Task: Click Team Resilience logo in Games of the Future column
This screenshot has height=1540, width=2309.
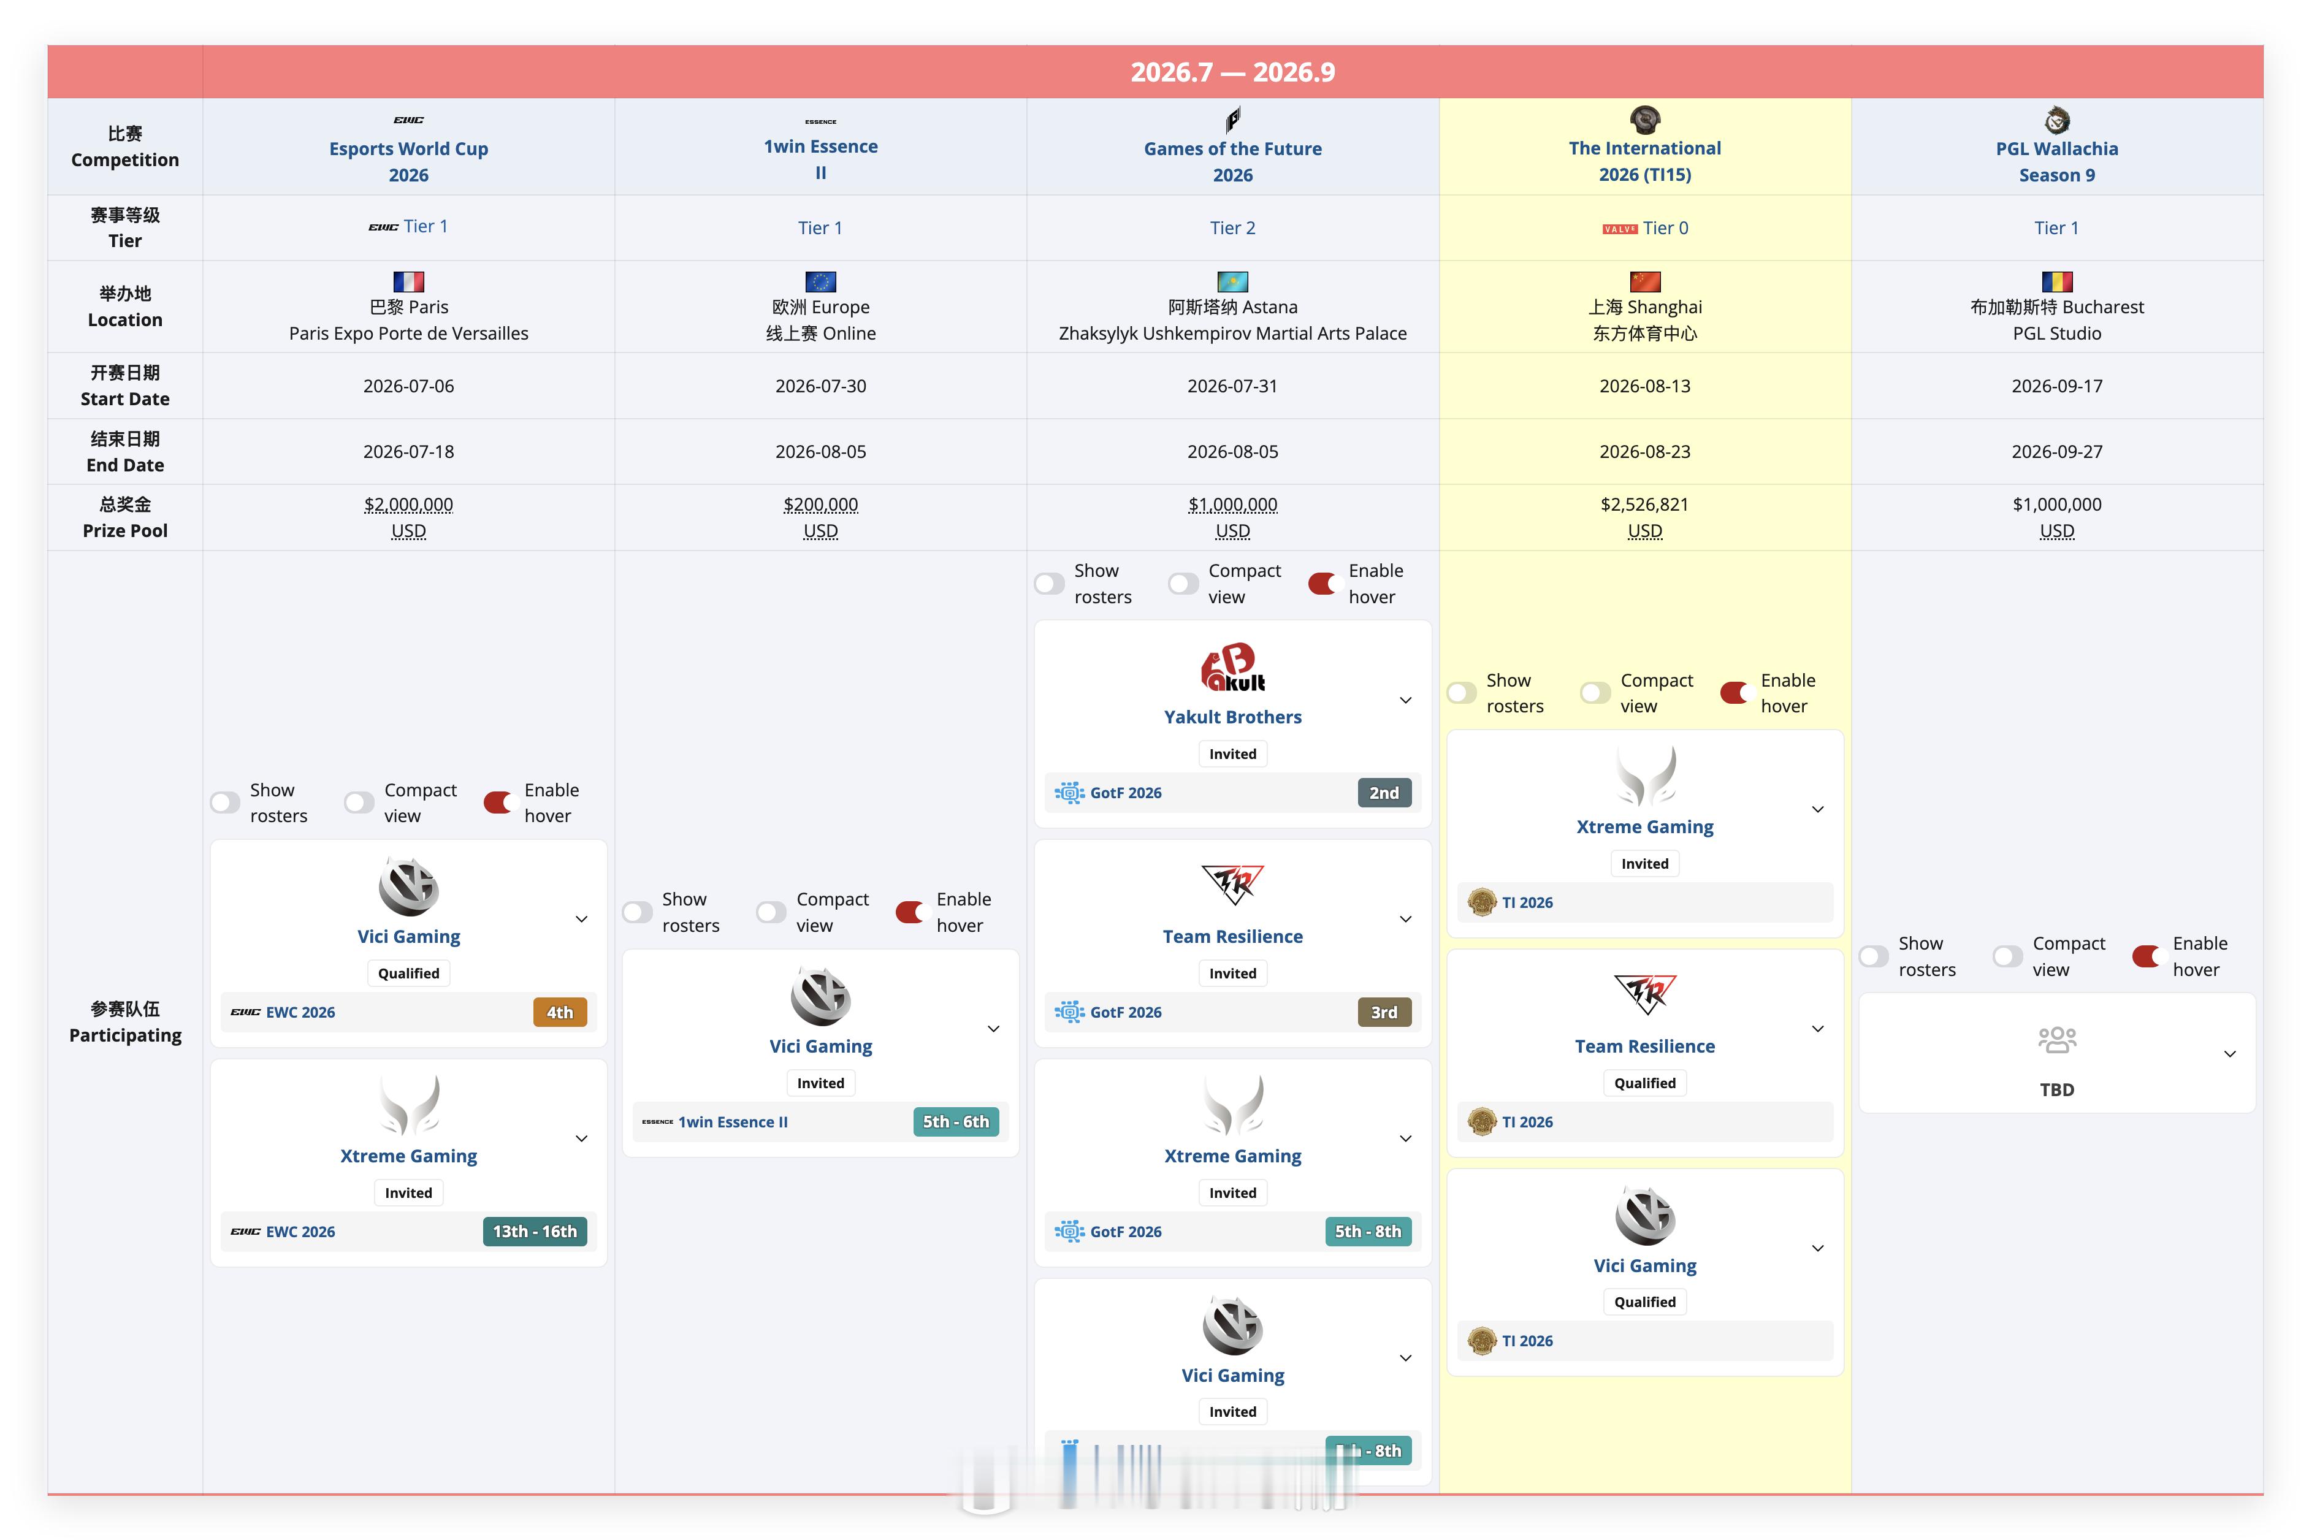Action: 1232,885
